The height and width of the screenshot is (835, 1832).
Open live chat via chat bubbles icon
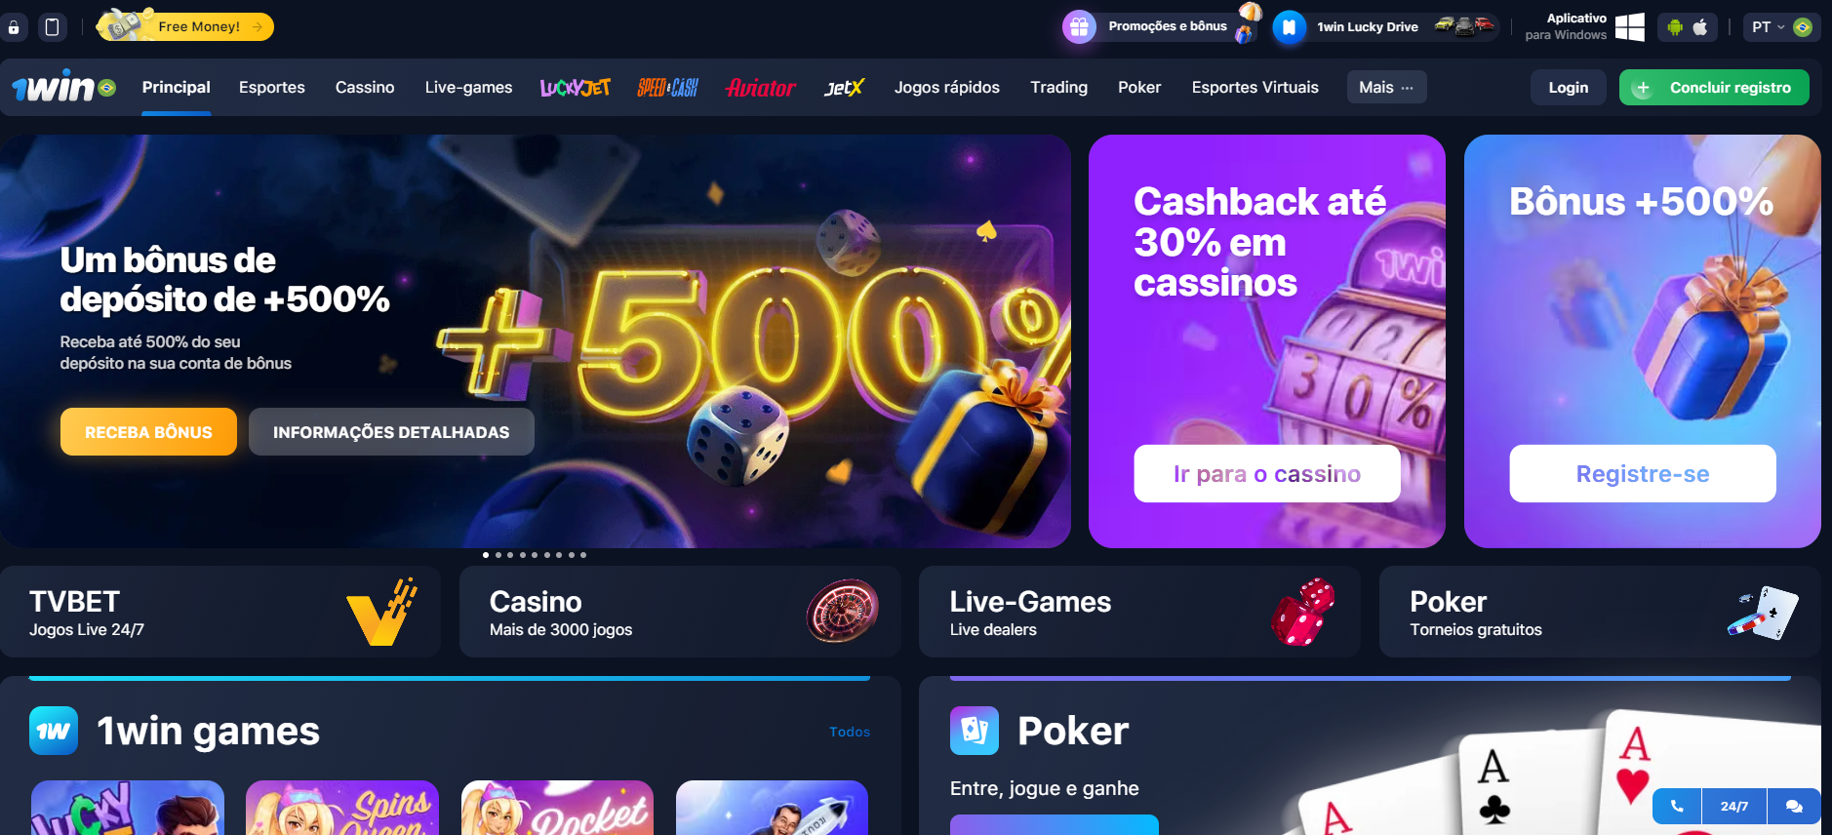(1794, 806)
